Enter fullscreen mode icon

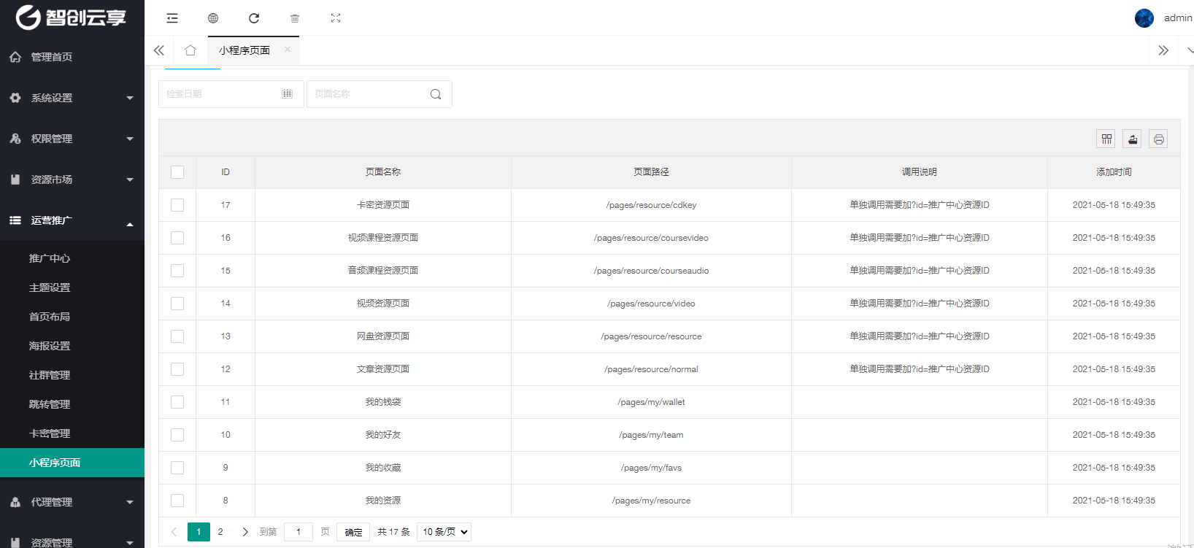tap(336, 18)
